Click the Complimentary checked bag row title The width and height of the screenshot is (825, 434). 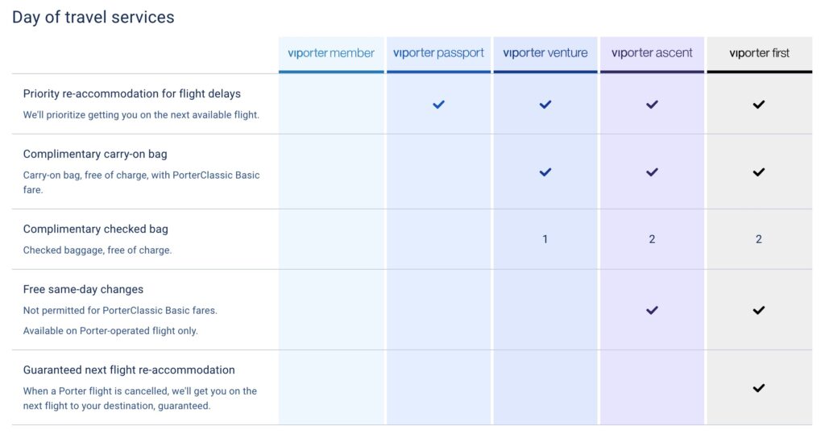coord(96,229)
